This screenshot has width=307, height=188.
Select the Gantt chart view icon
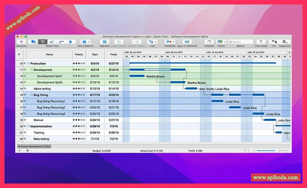click(43, 42)
